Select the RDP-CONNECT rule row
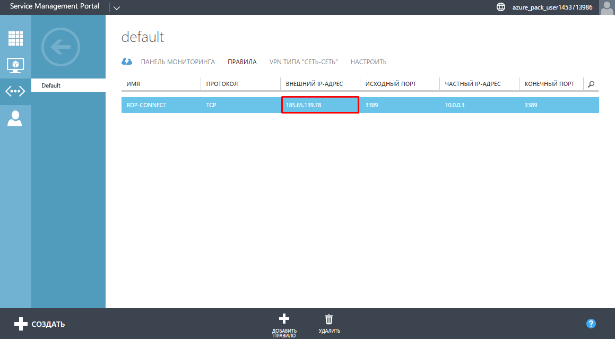The height and width of the screenshot is (339, 615). [159, 105]
